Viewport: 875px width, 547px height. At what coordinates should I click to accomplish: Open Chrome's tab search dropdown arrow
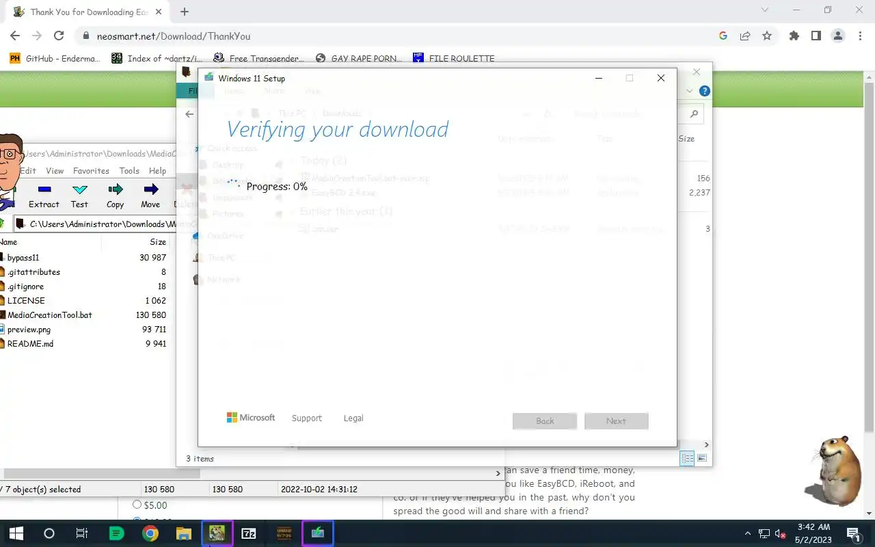(765, 10)
